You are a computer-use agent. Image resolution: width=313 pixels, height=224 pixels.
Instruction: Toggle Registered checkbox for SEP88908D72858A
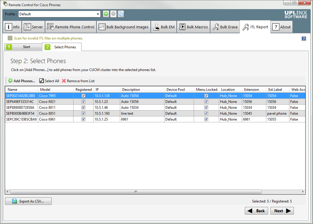point(84,107)
